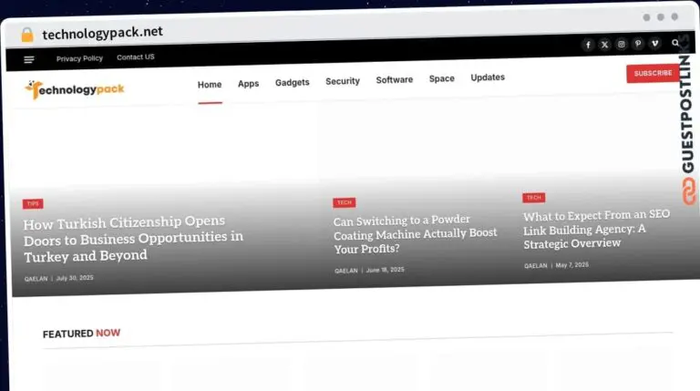Click the padlock icon beside the URL
This screenshot has width=700, height=391.
click(x=27, y=35)
